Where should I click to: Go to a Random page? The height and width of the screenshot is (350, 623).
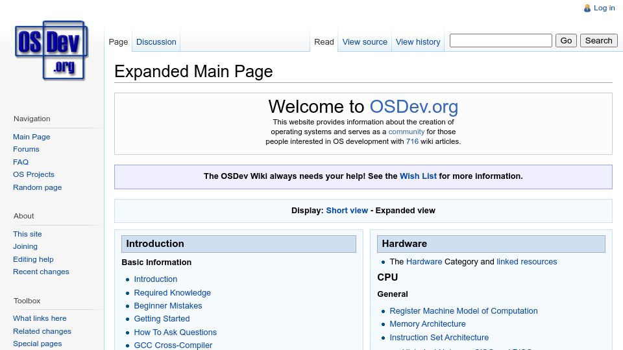click(x=38, y=187)
